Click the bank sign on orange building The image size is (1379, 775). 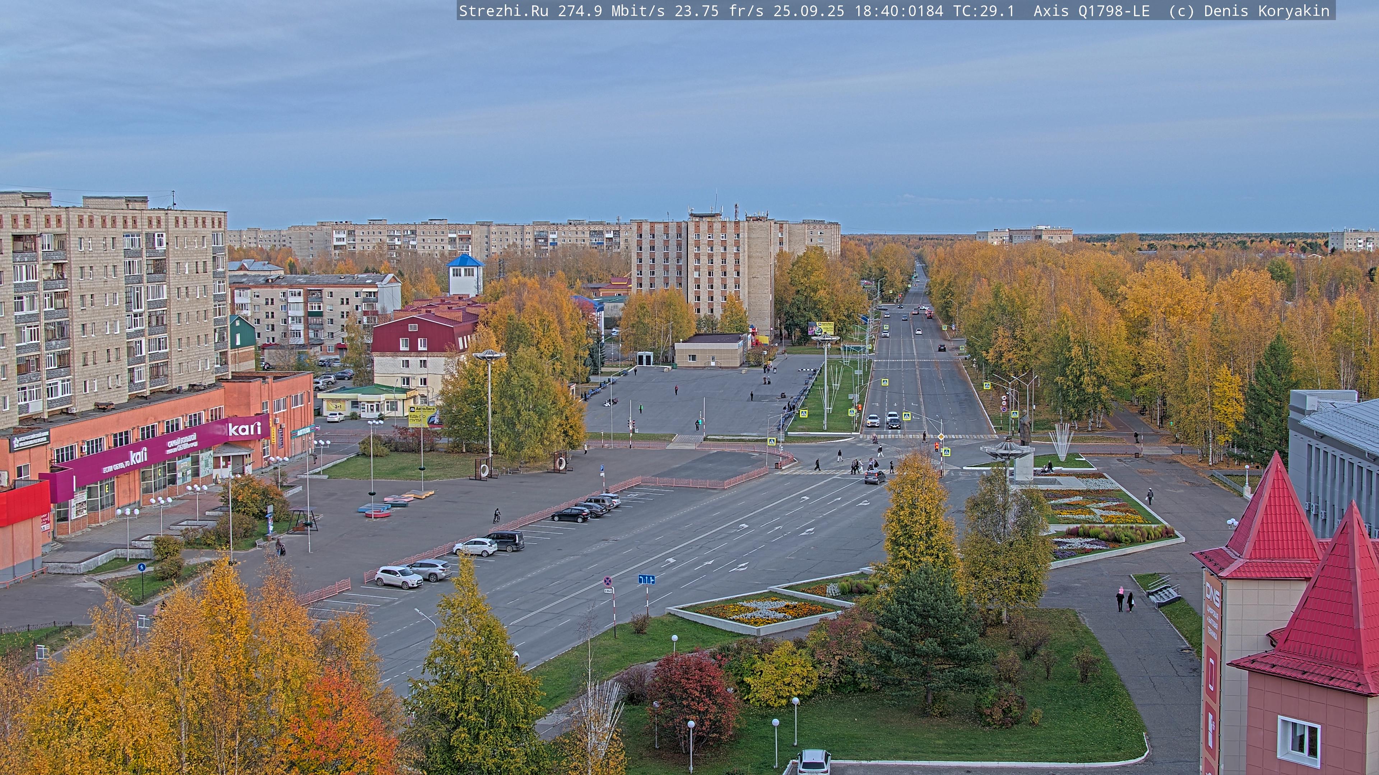coord(30,441)
